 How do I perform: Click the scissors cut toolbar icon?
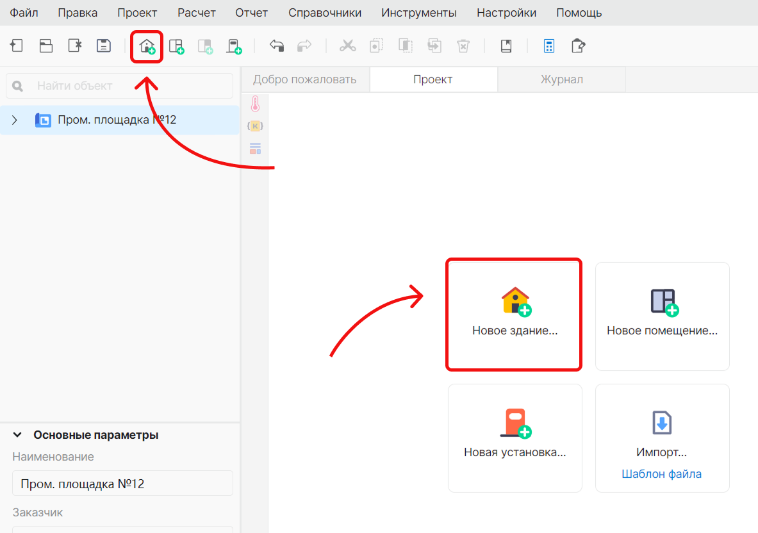(347, 46)
